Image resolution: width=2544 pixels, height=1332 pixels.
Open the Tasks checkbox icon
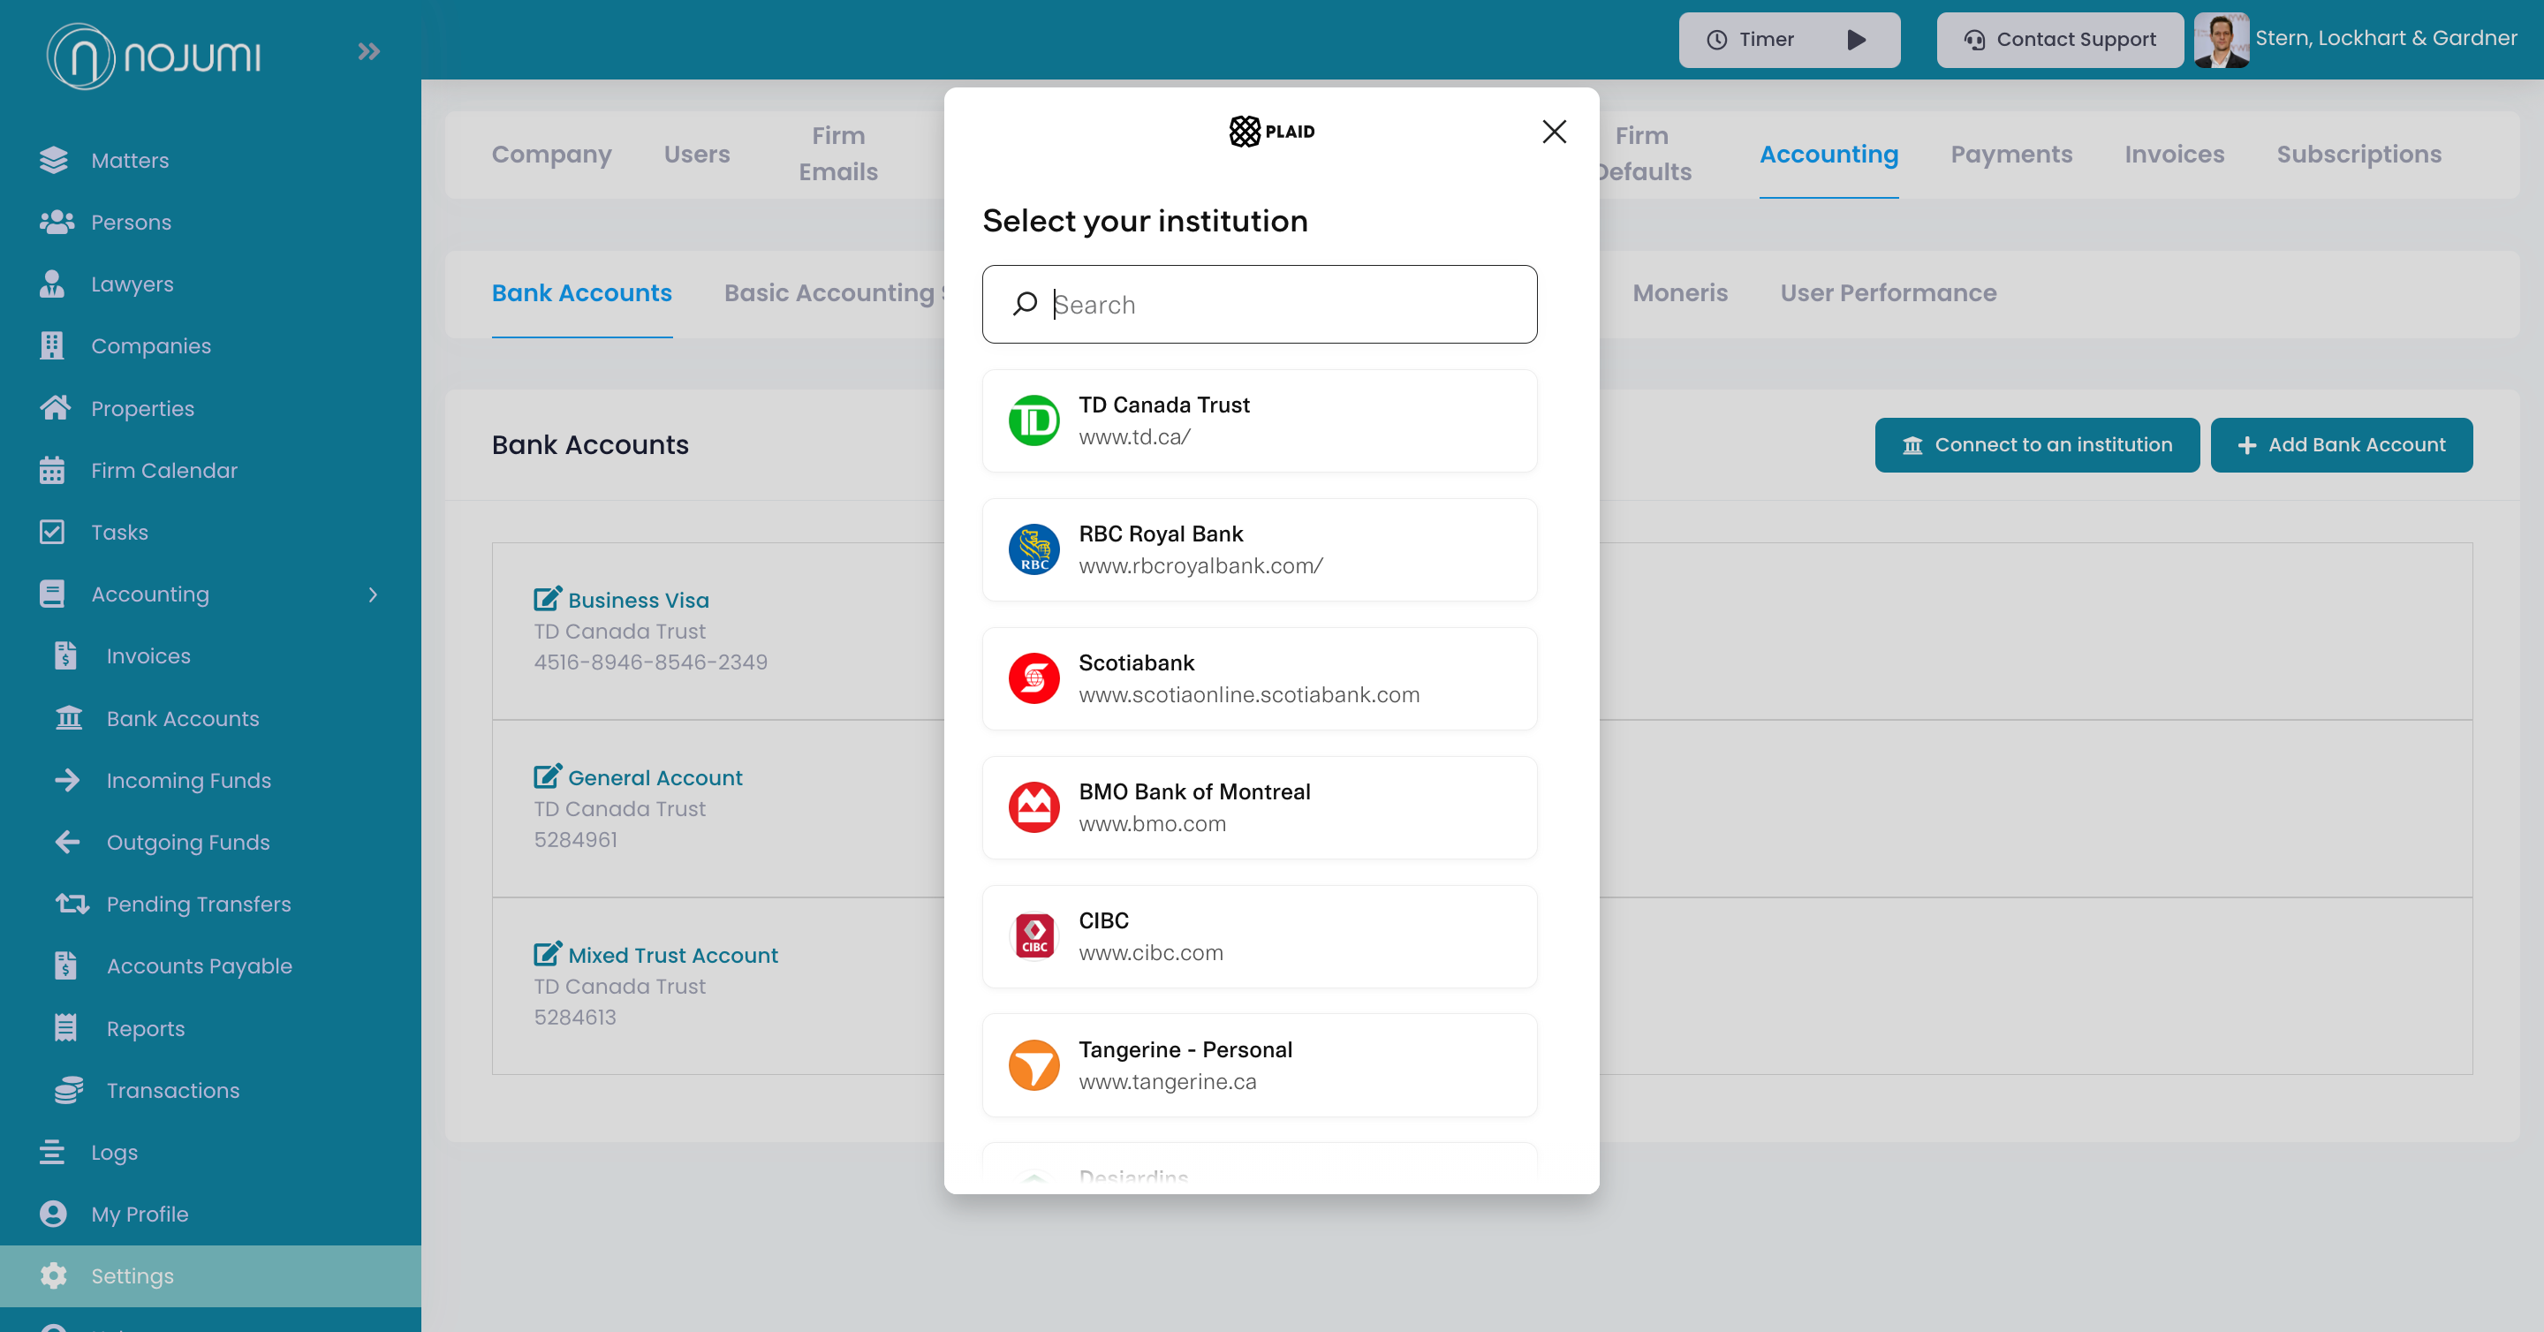coord(52,533)
